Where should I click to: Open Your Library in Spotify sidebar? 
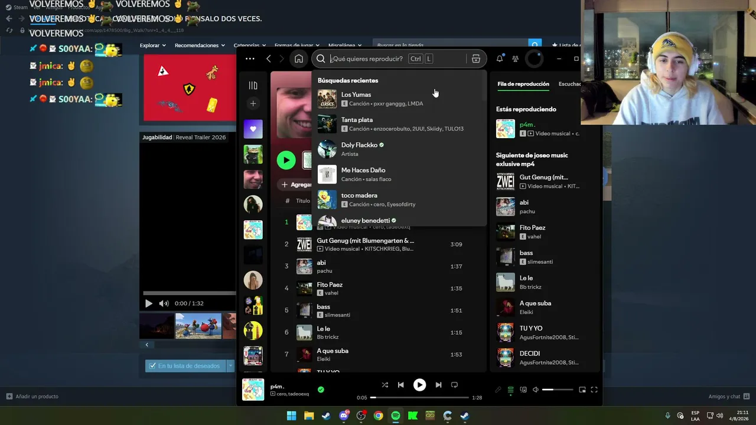click(253, 86)
